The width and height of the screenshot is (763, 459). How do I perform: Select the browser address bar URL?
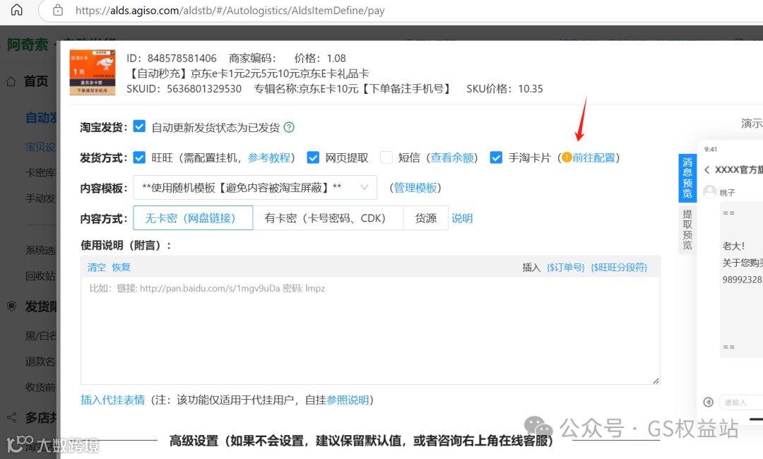click(x=230, y=10)
